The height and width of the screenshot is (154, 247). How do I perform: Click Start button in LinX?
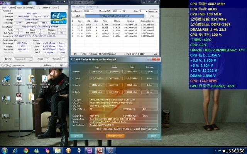tap(78, 16)
